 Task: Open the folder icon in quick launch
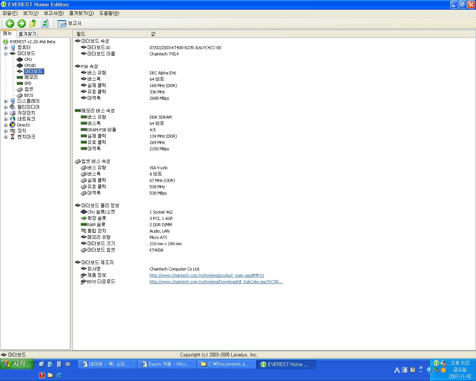point(50,375)
